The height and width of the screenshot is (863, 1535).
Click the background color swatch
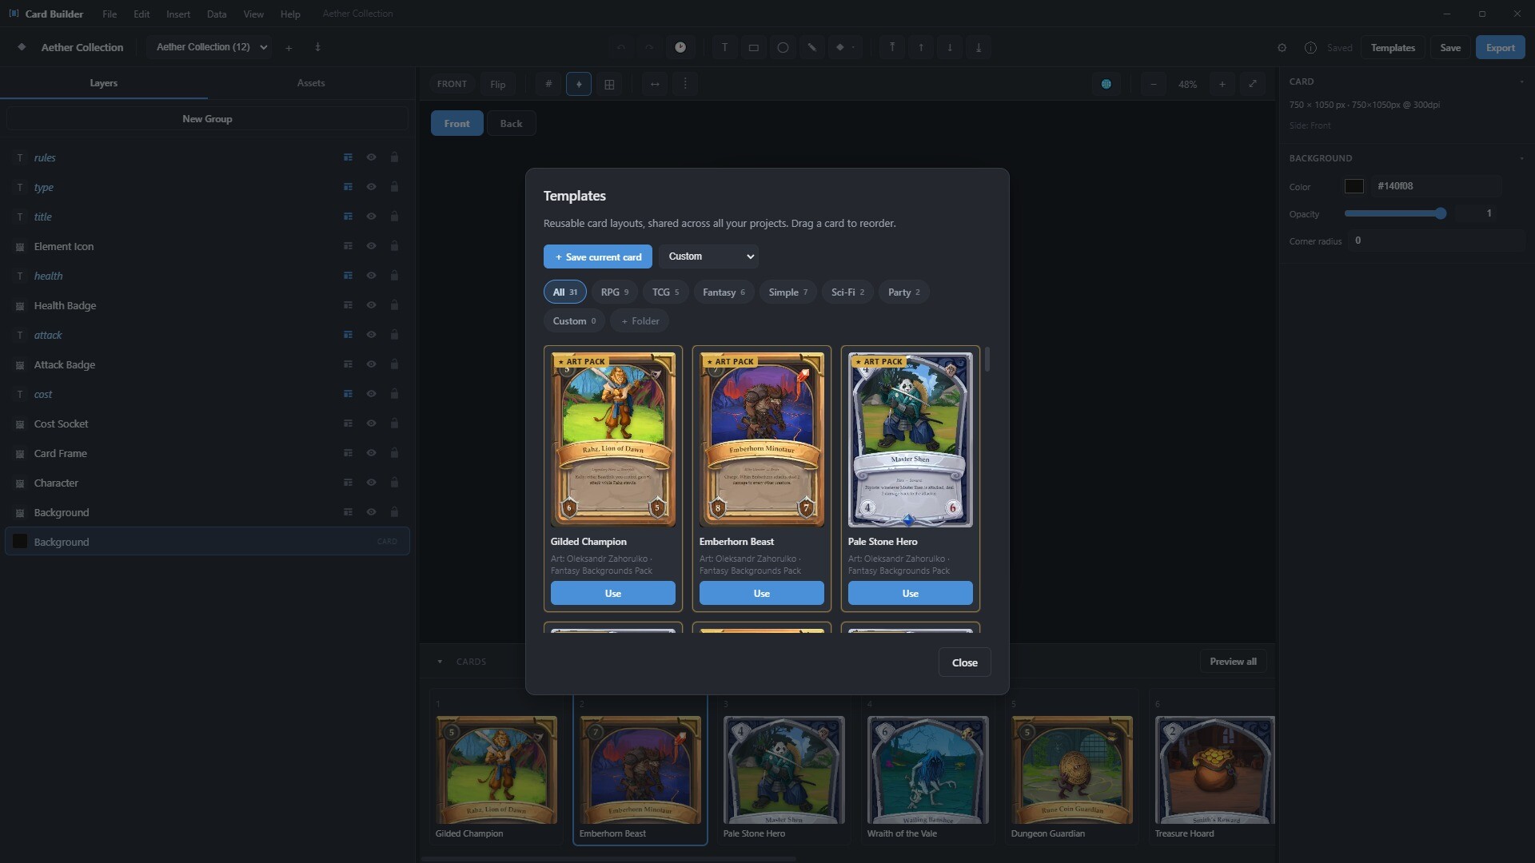tap(1354, 186)
